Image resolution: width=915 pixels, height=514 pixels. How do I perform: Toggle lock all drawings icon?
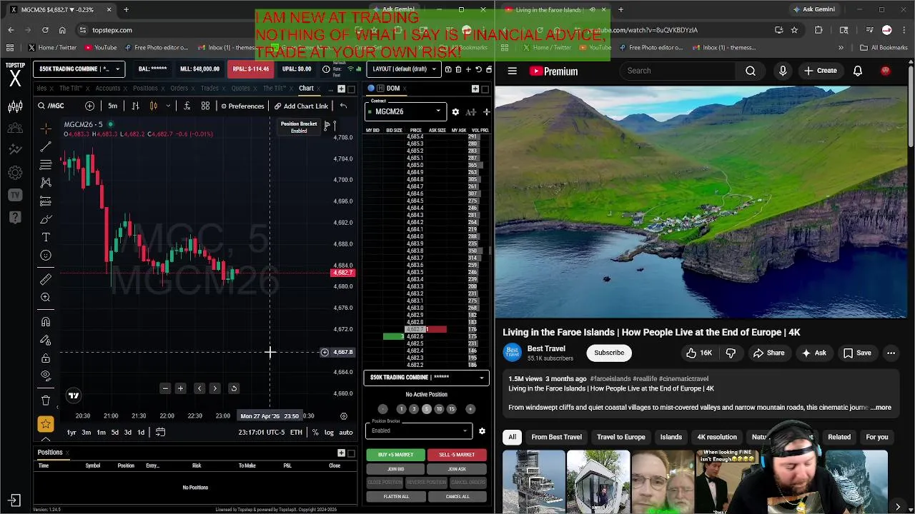point(46,358)
